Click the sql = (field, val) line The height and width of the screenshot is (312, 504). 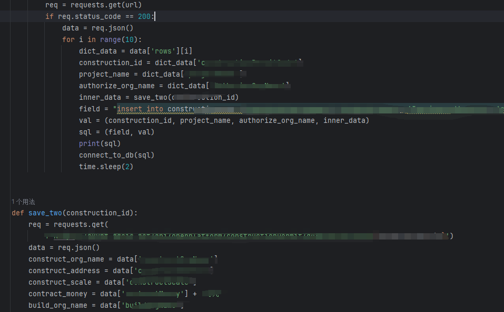tap(116, 132)
